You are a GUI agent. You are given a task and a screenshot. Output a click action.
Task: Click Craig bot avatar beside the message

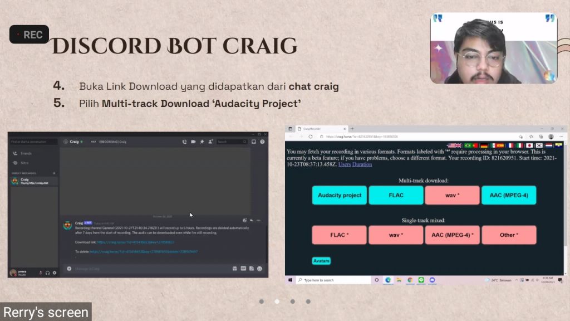click(x=67, y=226)
